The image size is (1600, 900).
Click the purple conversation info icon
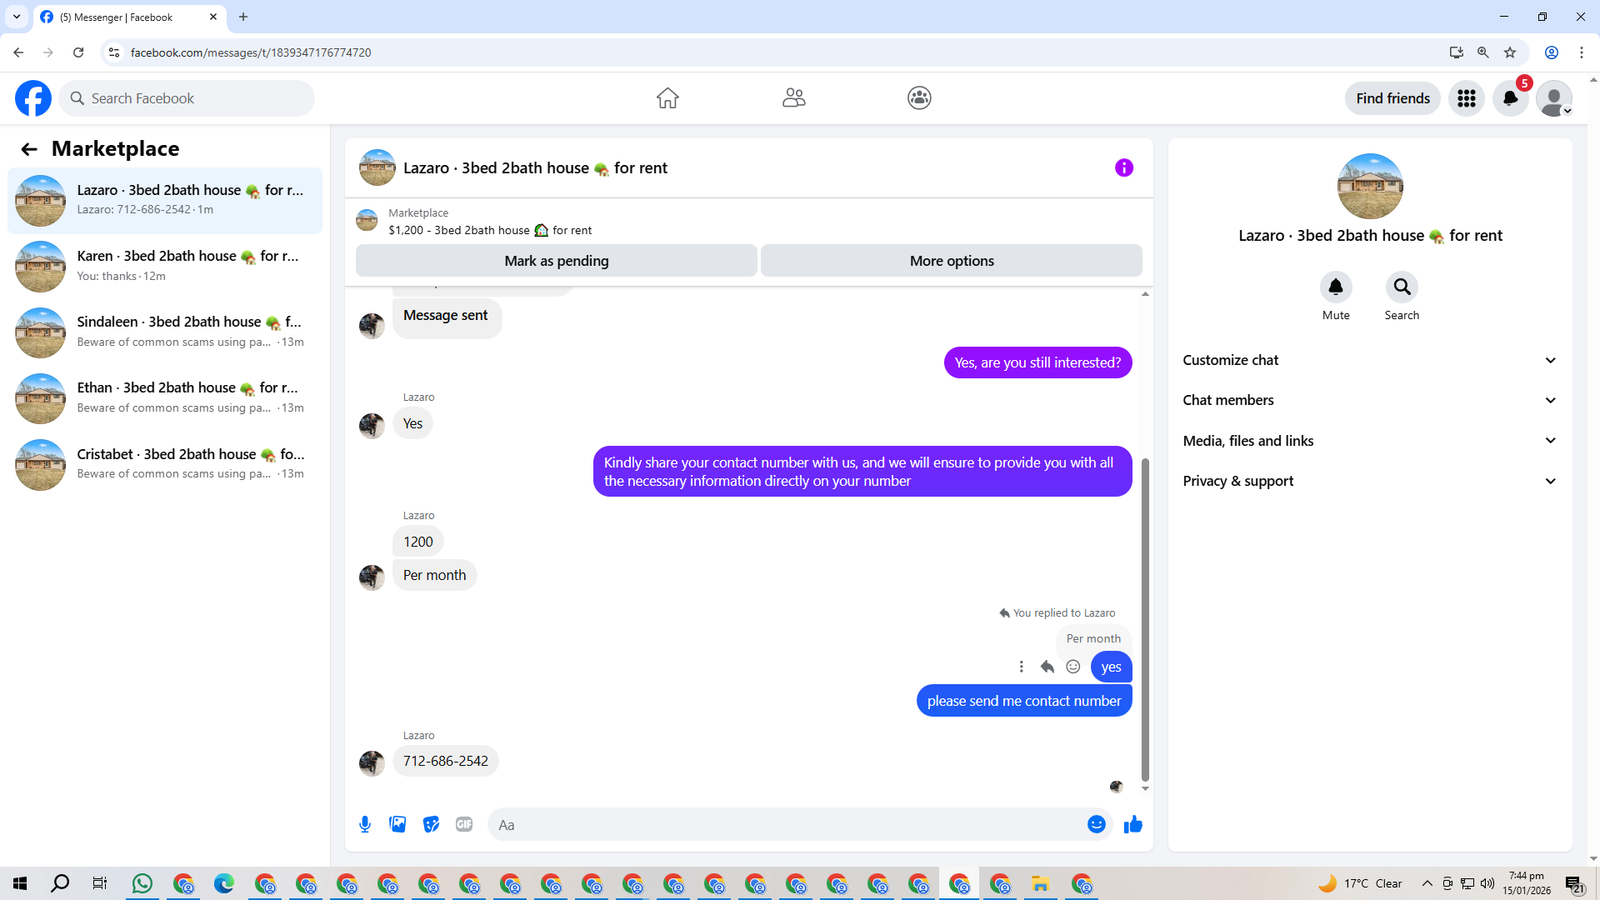(x=1123, y=168)
